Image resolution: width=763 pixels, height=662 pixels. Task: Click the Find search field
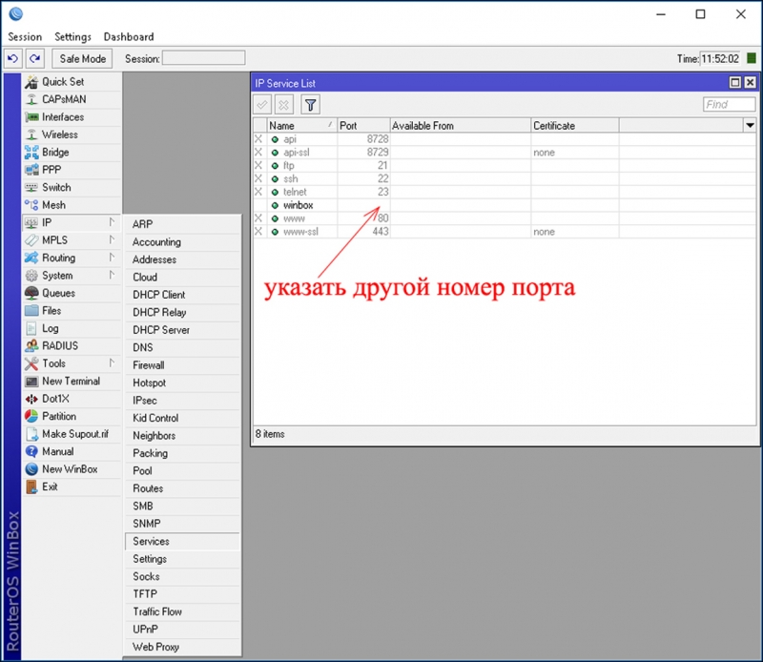pos(729,105)
